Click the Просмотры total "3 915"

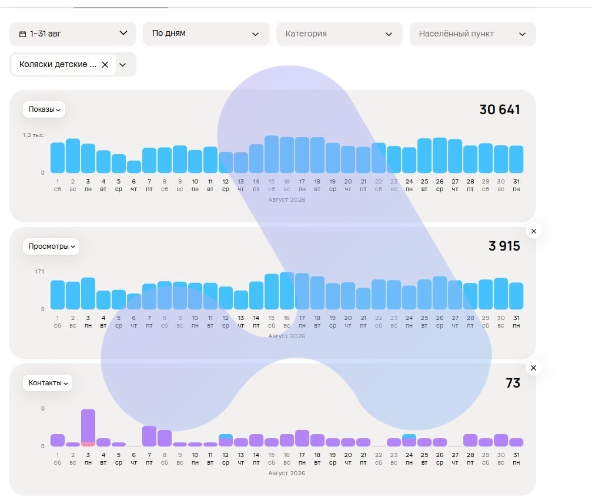(504, 246)
